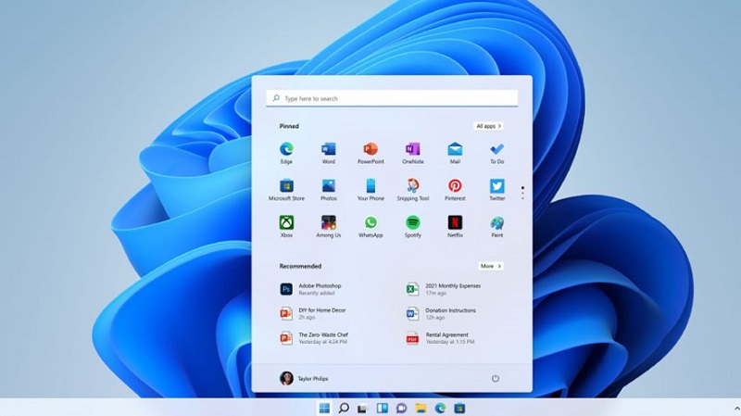Launch WhatsApp from pinned apps
This screenshot has width=741, height=416.
pos(370,226)
